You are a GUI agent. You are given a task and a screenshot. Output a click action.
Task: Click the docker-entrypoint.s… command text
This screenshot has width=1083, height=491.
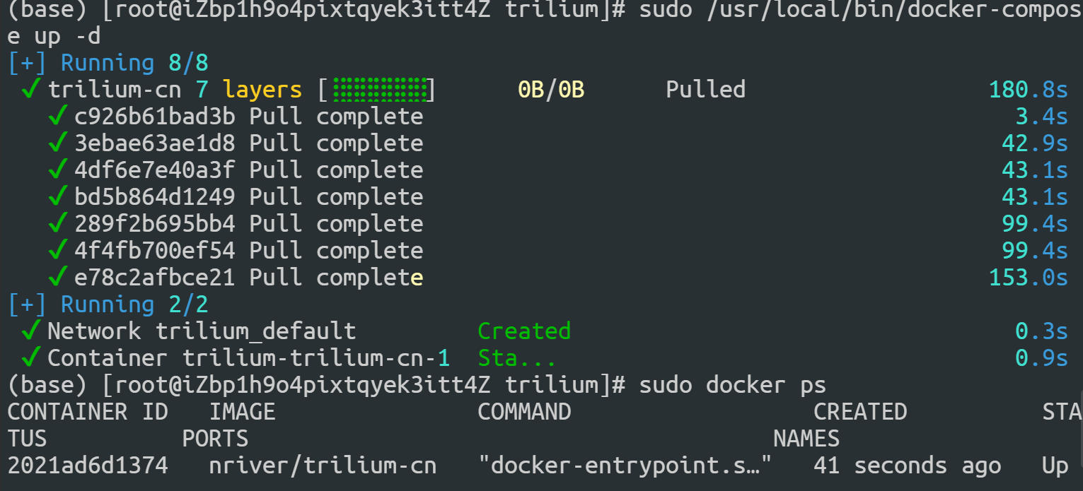[x=625, y=466]
